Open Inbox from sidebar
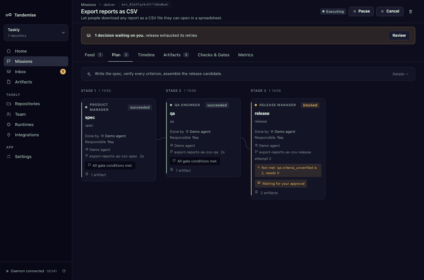Image resolution: width=424 pixels, height=280 pixels. click(36, 72)
